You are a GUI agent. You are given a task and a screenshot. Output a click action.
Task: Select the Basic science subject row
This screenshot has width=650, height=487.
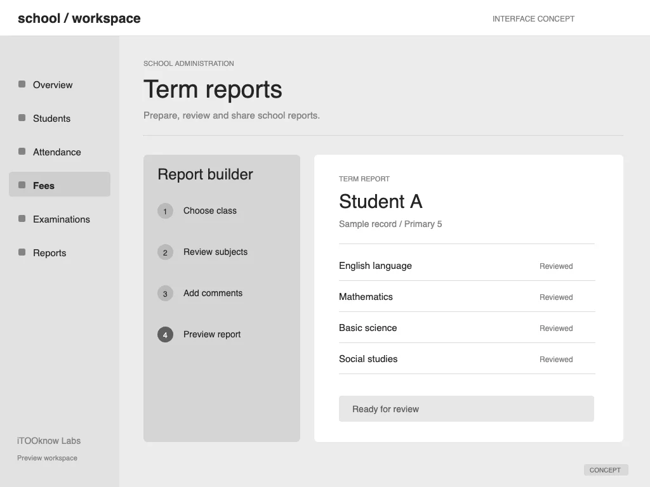467,328
